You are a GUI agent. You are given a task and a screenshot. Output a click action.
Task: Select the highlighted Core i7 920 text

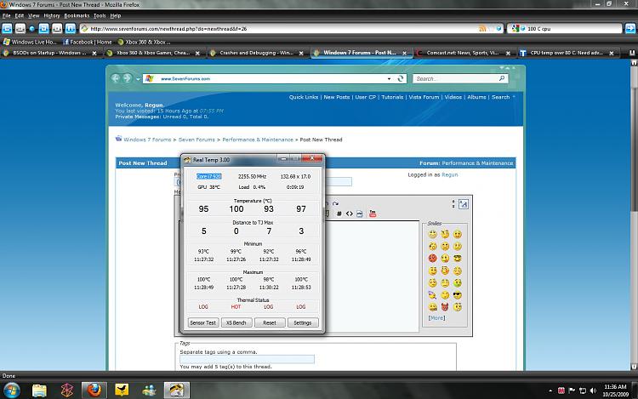point(208,176)
